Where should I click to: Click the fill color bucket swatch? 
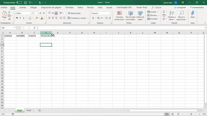(x=37, y=18)
